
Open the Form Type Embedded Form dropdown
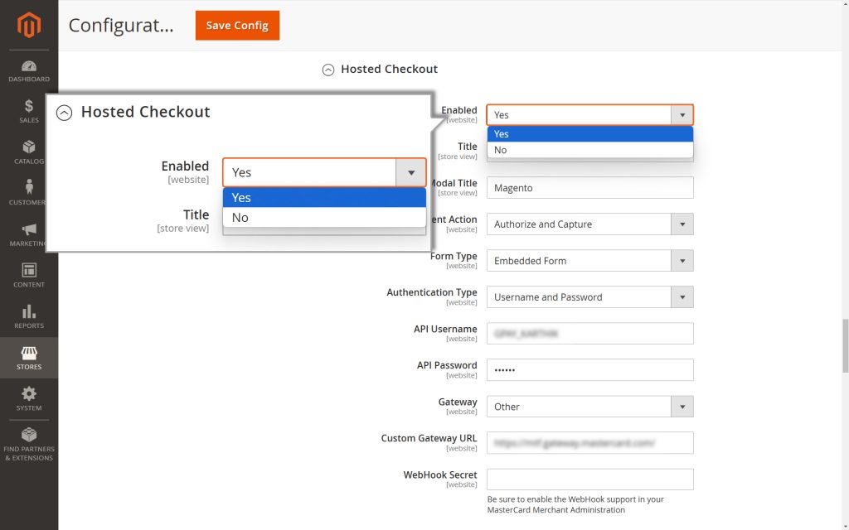coord(589,261)
